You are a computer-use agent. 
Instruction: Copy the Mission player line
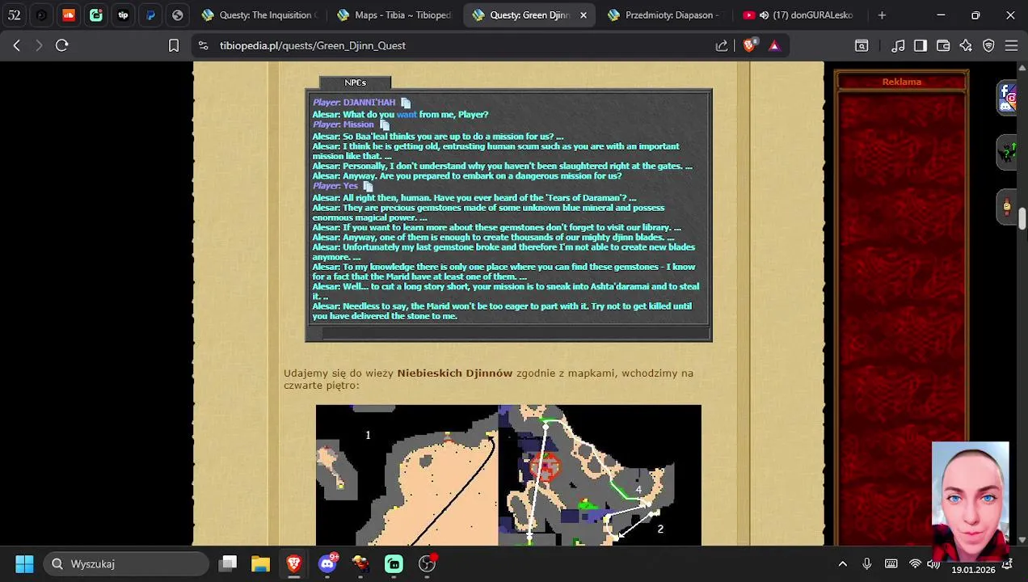pyautogui.click(x=385, y=125)
